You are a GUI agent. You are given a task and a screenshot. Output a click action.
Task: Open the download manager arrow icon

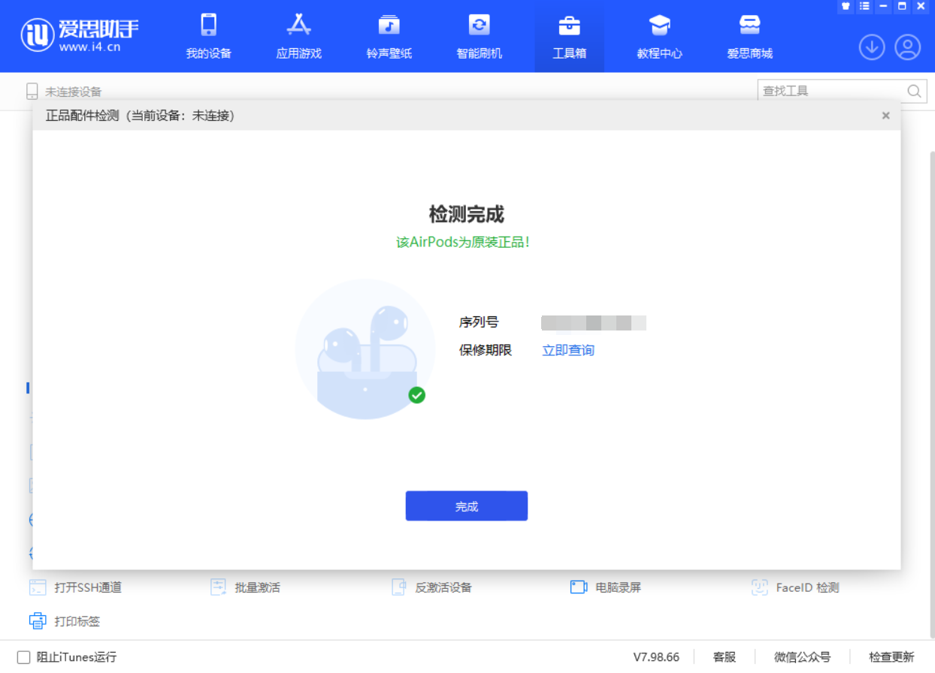click(x=872, y=47)
